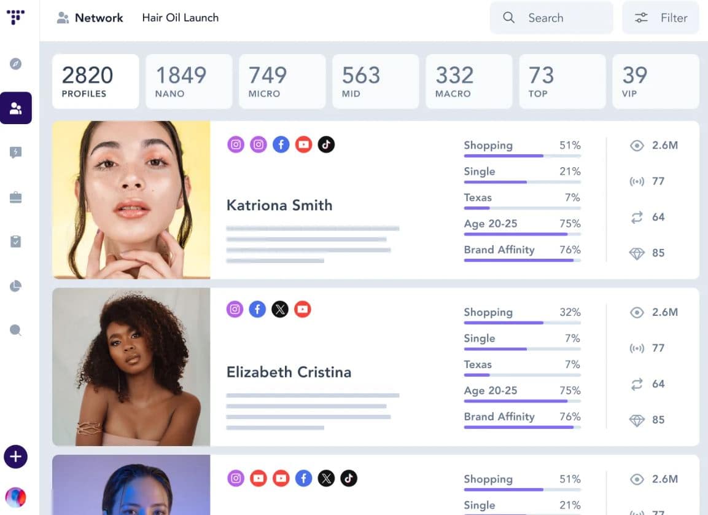Click Elizabeth Cristina's X social icon
The image size is (708, 515).
click(280, 309)
